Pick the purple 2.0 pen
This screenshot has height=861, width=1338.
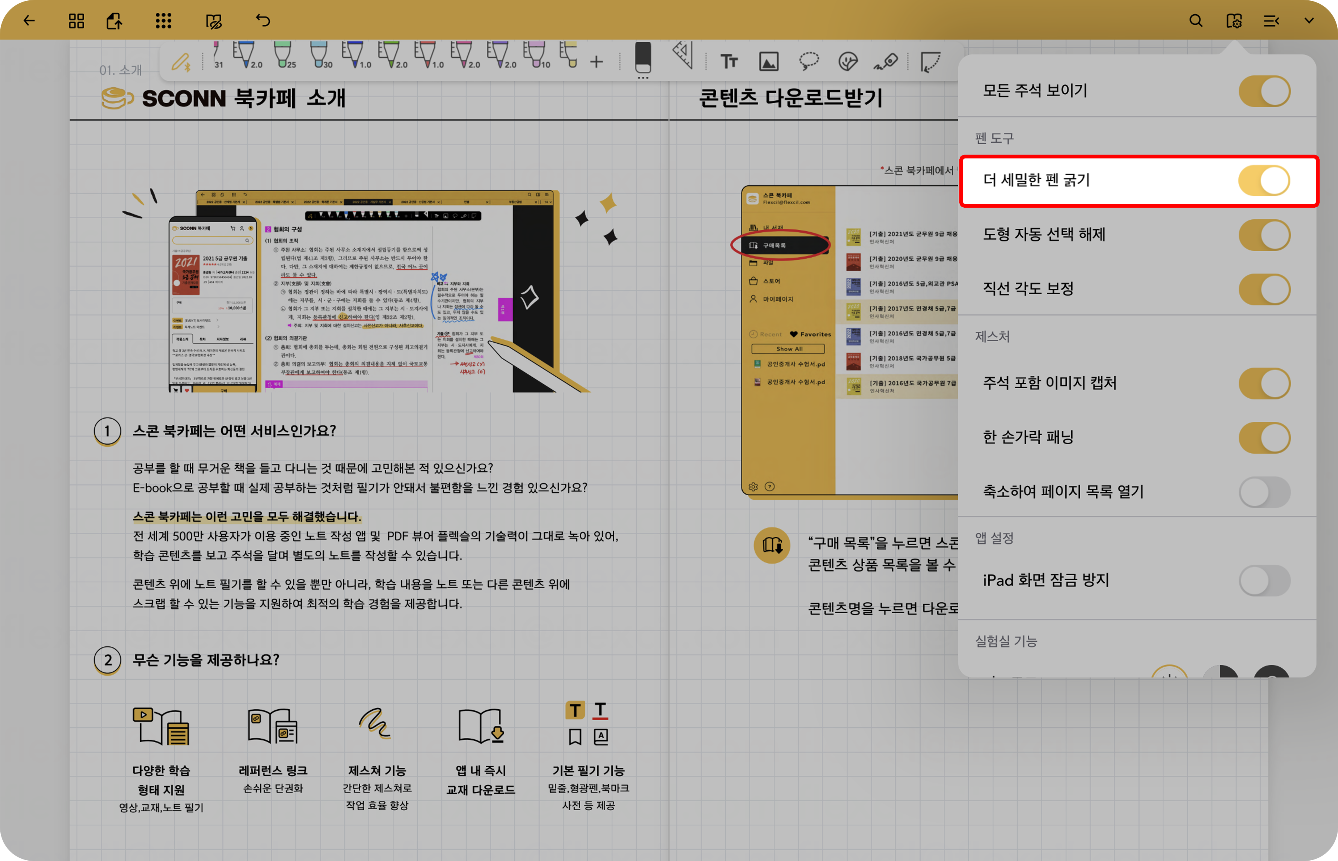click(501, 55)
